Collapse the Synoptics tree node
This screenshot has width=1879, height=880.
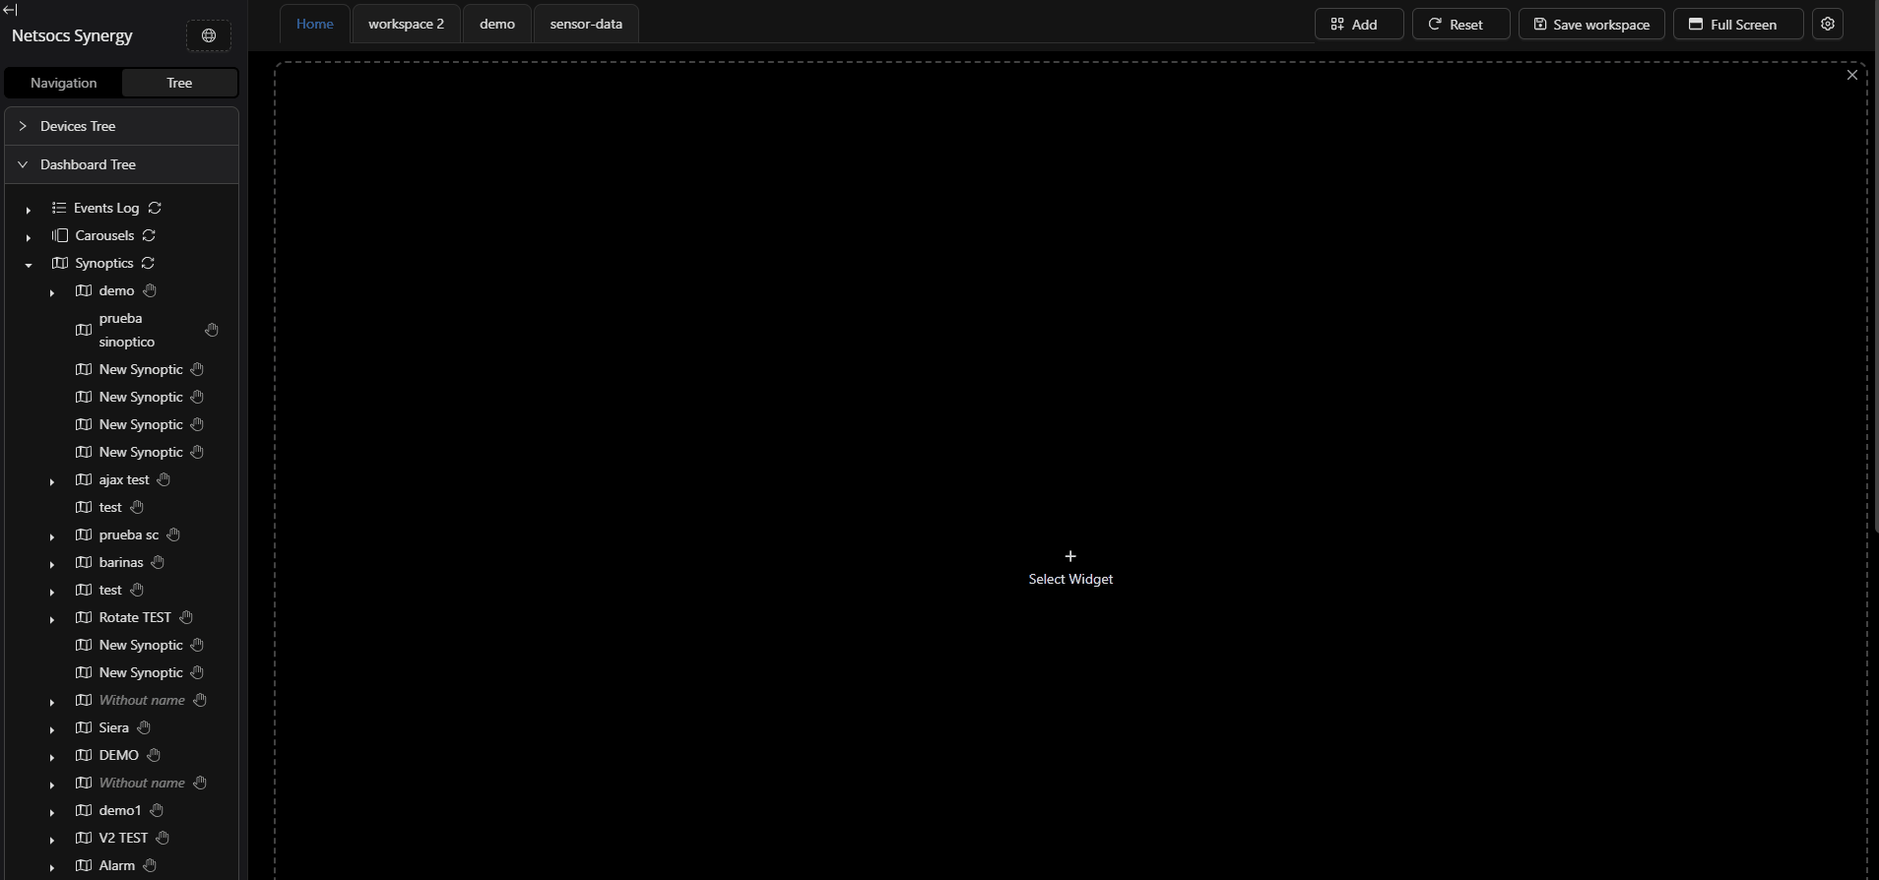(x=29, y=264)
